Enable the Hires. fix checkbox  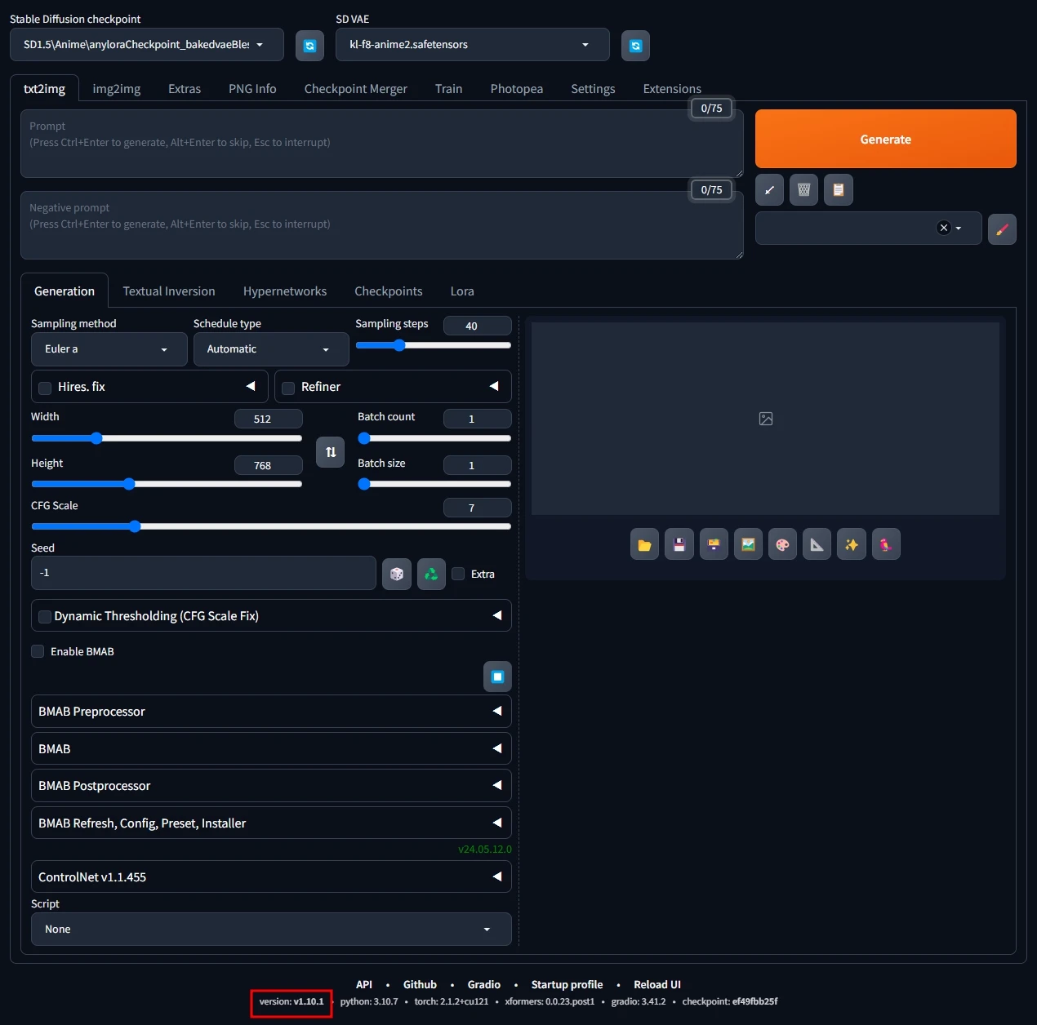[x=45, y=388]
